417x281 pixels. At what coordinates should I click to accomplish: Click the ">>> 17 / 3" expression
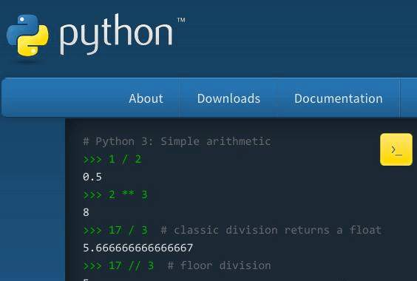point(115,230)
